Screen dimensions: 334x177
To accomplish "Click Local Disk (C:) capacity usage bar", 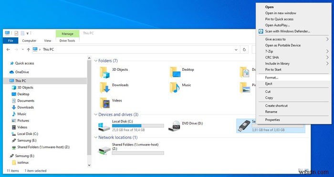I will [138, 125].
